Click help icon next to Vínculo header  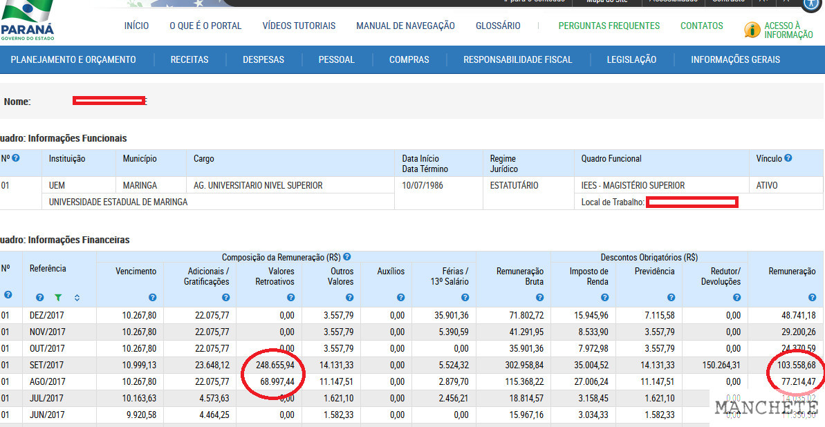coord(788,158)
